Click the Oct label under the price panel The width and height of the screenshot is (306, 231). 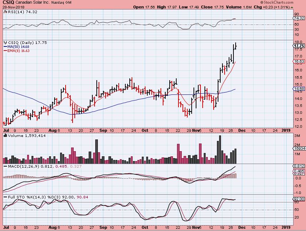tap(145, 130)
